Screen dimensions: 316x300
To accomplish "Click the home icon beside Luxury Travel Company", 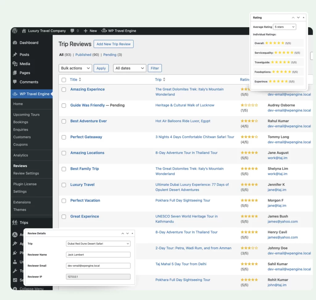I will (24, 31).
